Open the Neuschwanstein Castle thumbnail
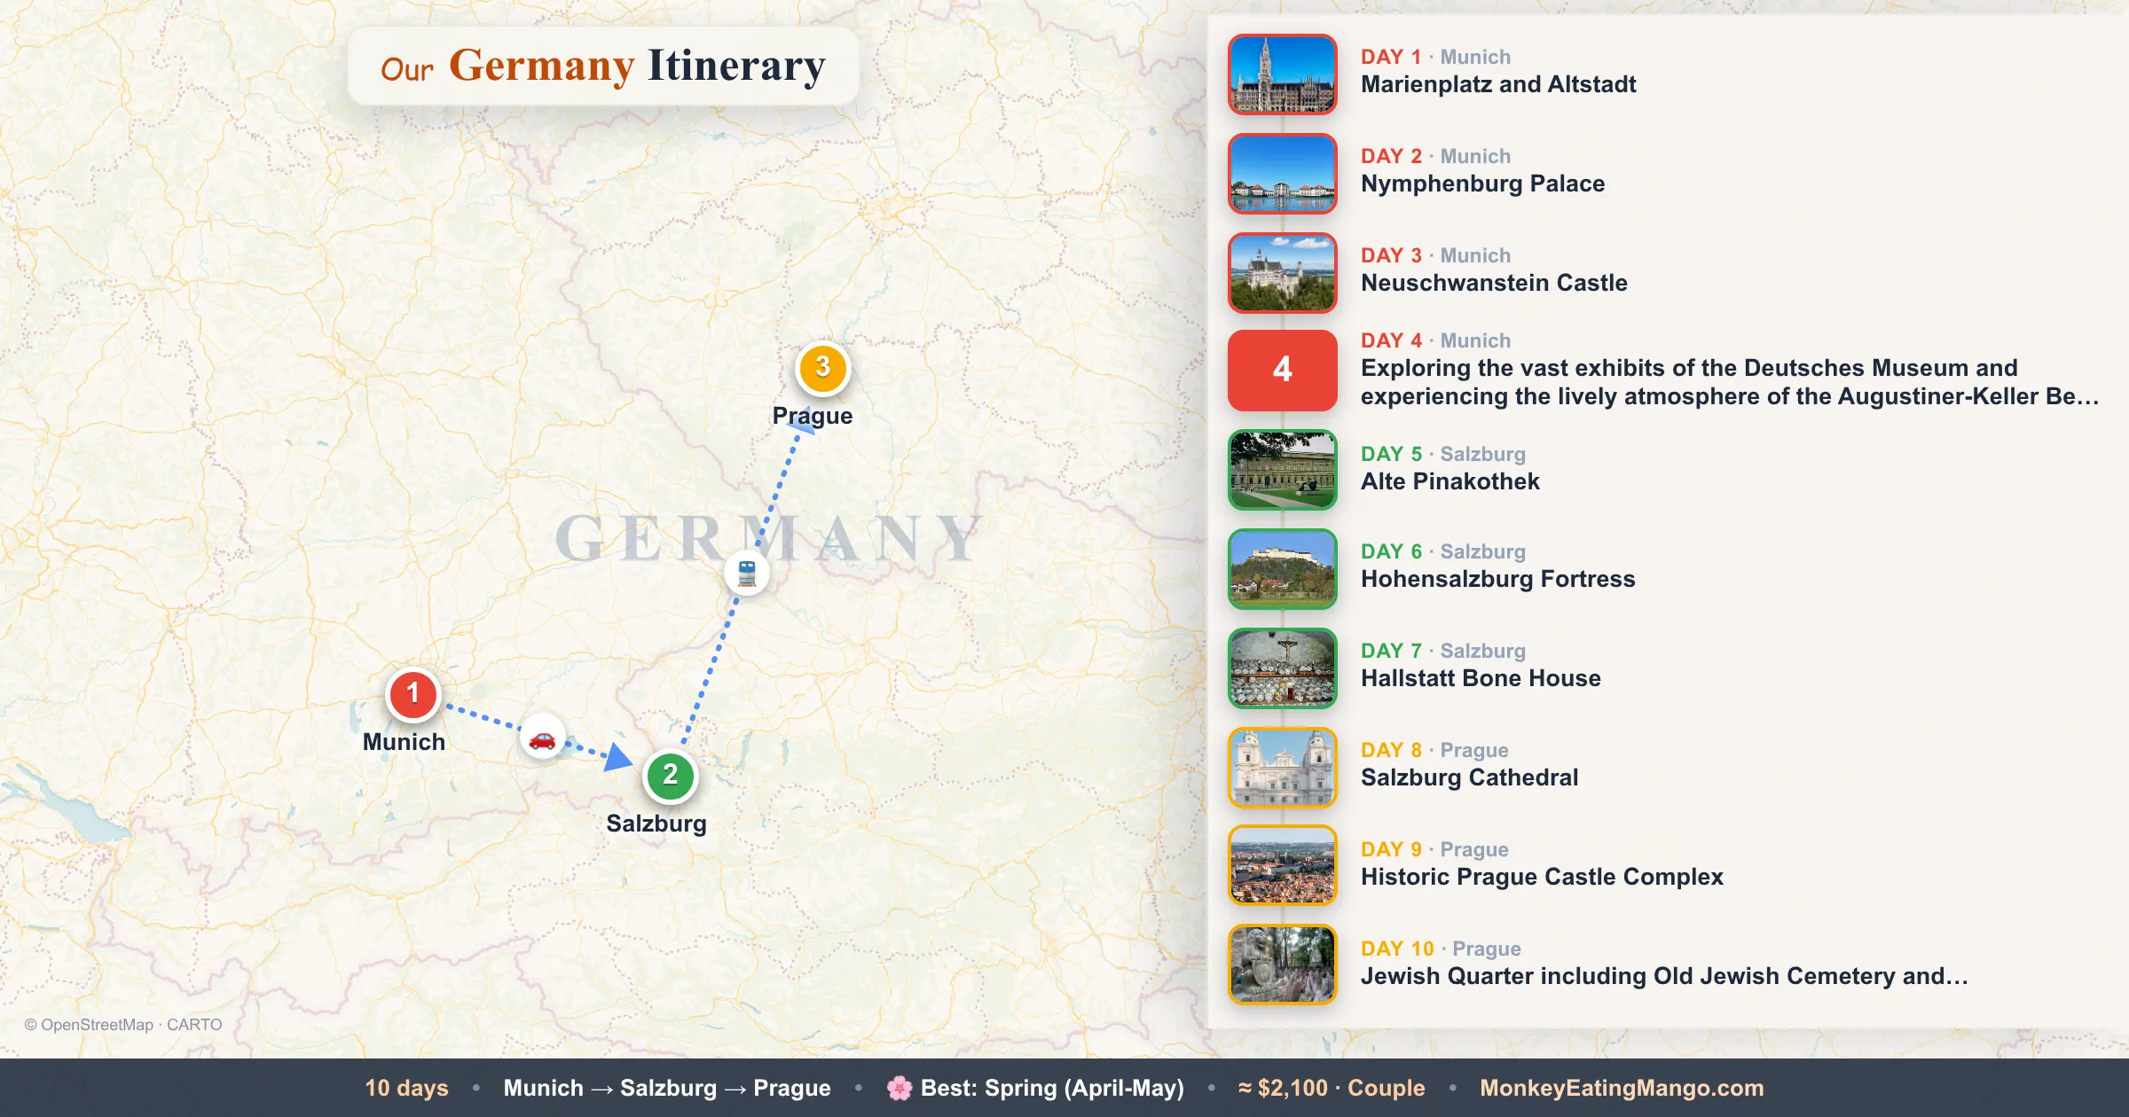Image resolution: width=2129 pixels, height=1117 pixels. click(1283, 273)
